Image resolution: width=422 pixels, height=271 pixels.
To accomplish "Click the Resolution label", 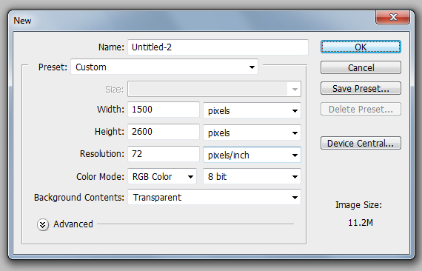I will click(102, 154).
